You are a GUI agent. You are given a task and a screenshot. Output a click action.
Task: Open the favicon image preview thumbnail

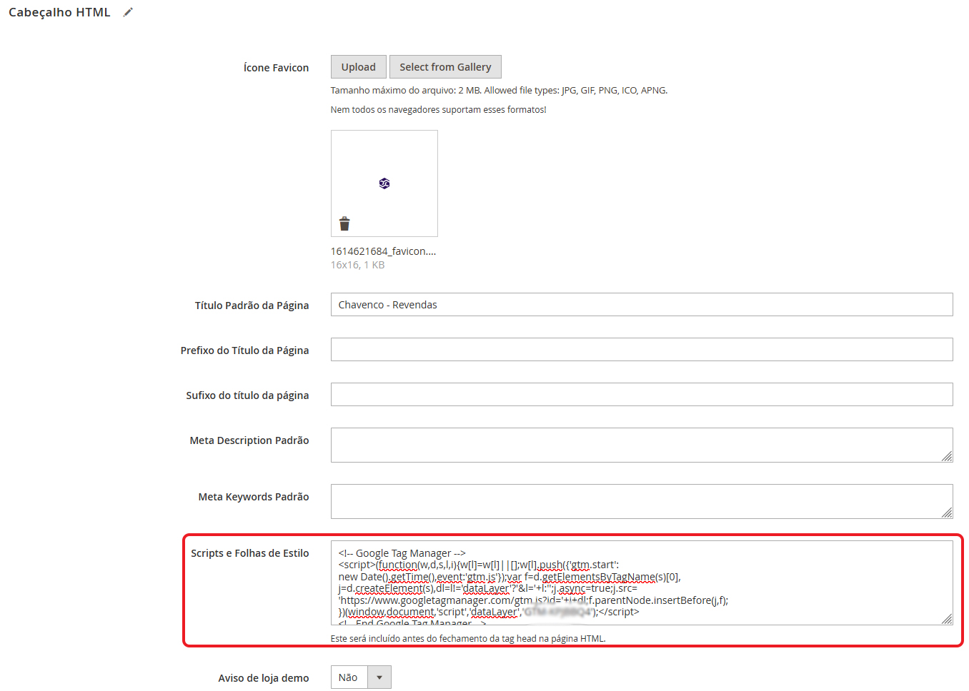[x=384, y=183]
